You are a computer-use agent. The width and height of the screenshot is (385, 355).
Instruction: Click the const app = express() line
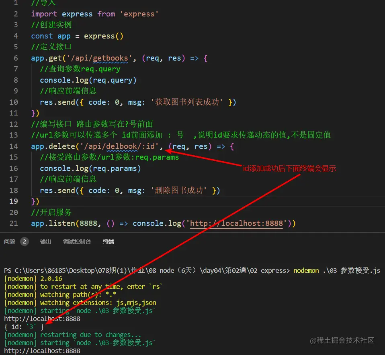[x=77, y=36]
